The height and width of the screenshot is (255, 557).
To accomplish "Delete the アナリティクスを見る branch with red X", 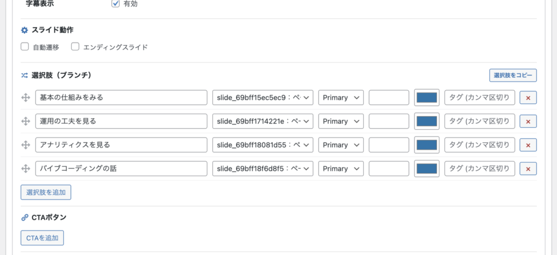I will pyautogui.click(x=528, y=145).
